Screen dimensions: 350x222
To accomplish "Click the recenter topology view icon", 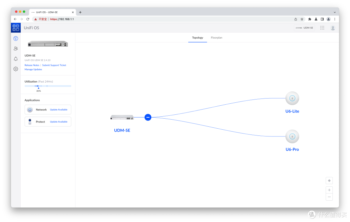I will click(x=329, y=181).
